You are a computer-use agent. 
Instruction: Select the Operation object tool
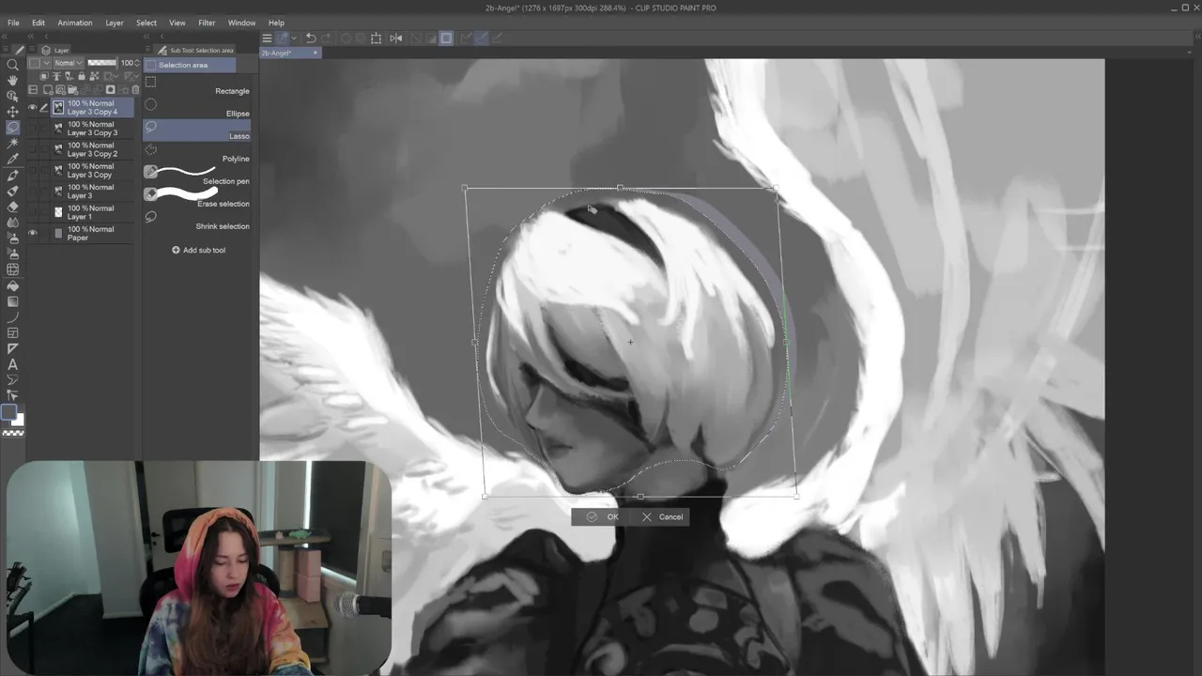tap(12, 96)
